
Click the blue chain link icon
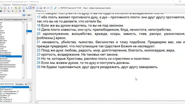coord(55,8)
